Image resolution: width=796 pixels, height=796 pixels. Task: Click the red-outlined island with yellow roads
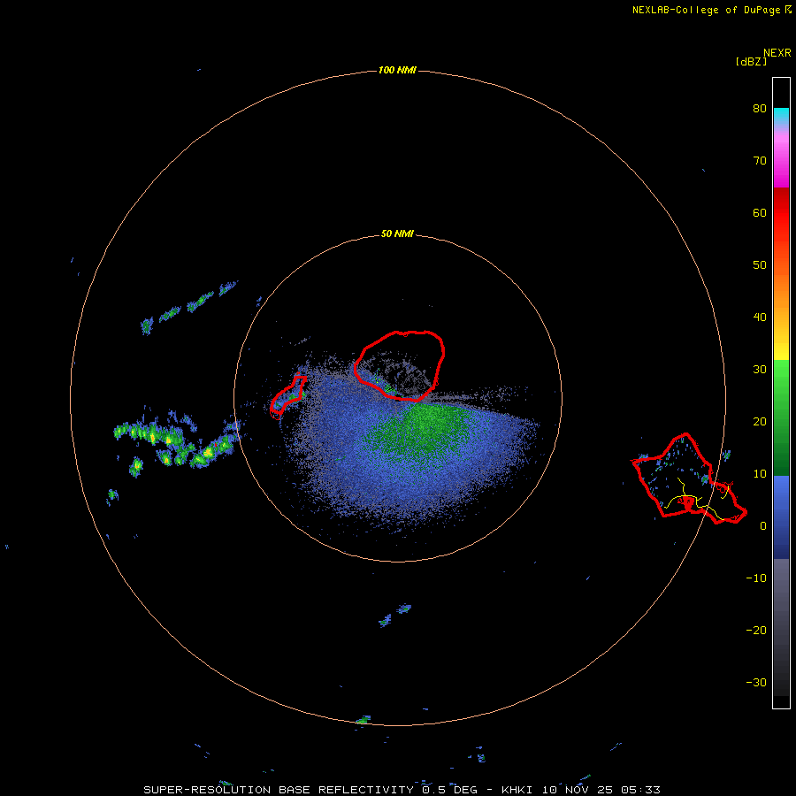(688, 479)
